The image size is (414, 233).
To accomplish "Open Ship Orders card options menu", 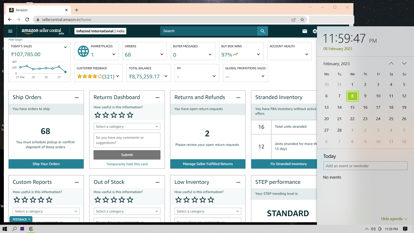I will coord(77,98).
